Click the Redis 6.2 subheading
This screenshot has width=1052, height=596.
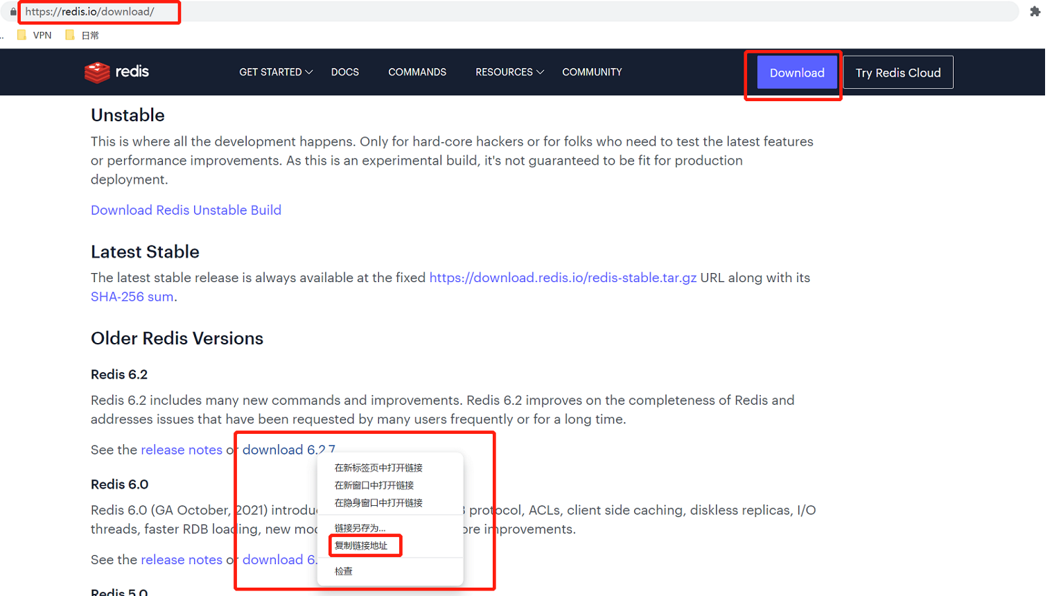tap(119, 374)
